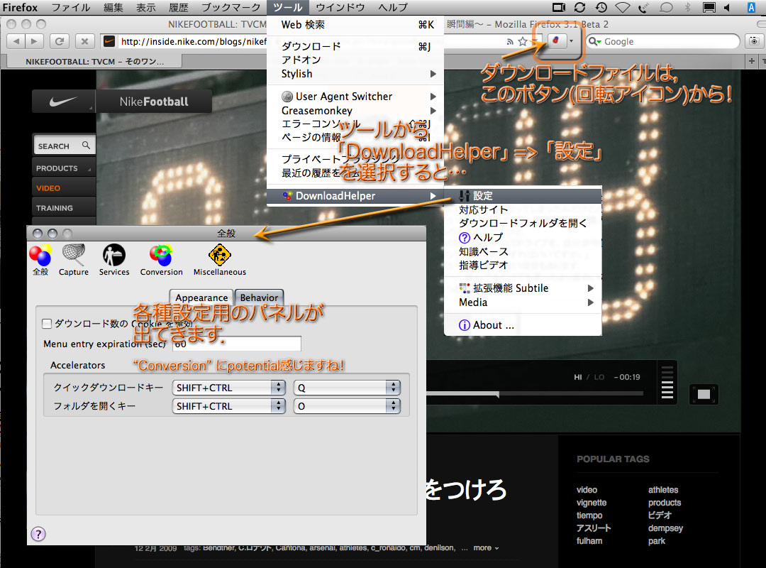Open the O key dropdown for folder open
This screenshot has width=766, height=568.
[347, 406]
